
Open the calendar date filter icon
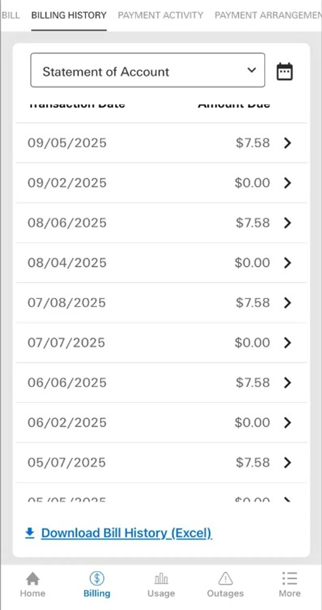coord(285,72)
